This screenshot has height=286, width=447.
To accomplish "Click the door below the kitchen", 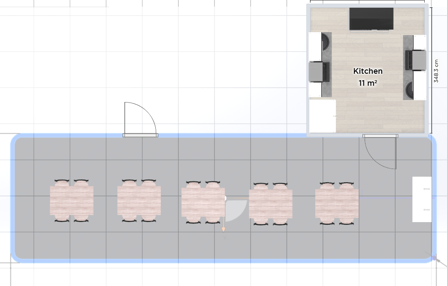I will (380, 136).
